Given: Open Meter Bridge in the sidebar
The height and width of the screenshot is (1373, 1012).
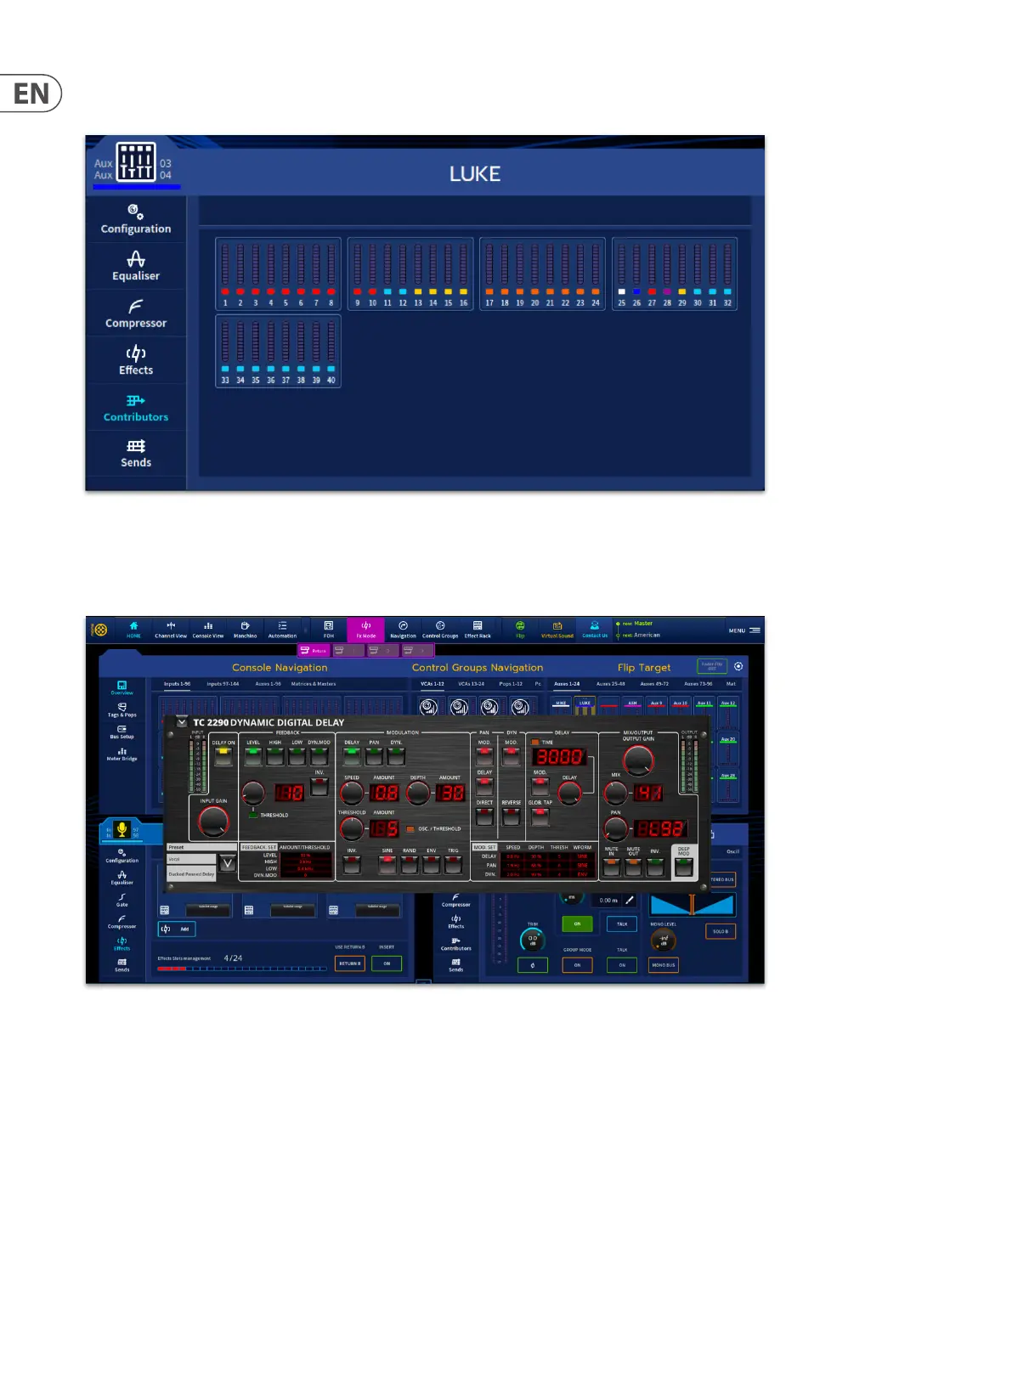Looking at the screenshot, I should pyautogui.click(x=122, y=754).
